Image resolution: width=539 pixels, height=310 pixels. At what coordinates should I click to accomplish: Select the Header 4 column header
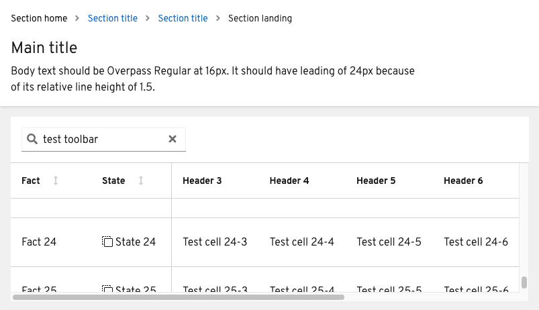289,180
